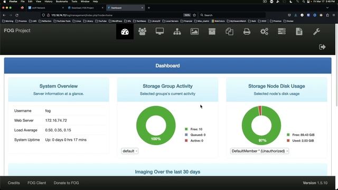Image resolution: width=338 pixels, height=190 pixels.
Task: Open the Storage archive box icon
Action: point(212,32)
